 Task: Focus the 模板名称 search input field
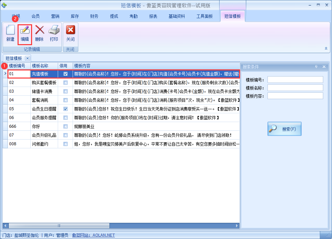(x=295, y=88)
